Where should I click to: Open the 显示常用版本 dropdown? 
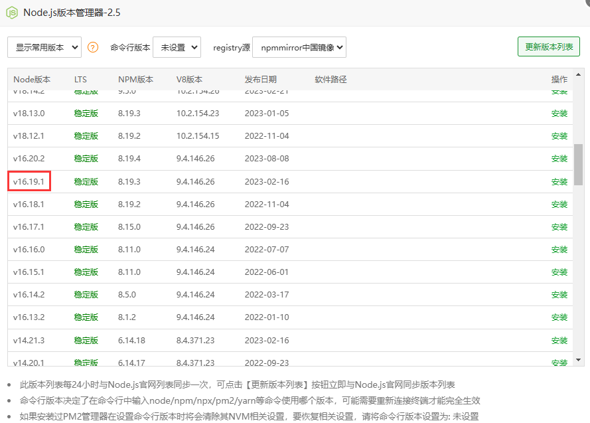pos(44,47)
